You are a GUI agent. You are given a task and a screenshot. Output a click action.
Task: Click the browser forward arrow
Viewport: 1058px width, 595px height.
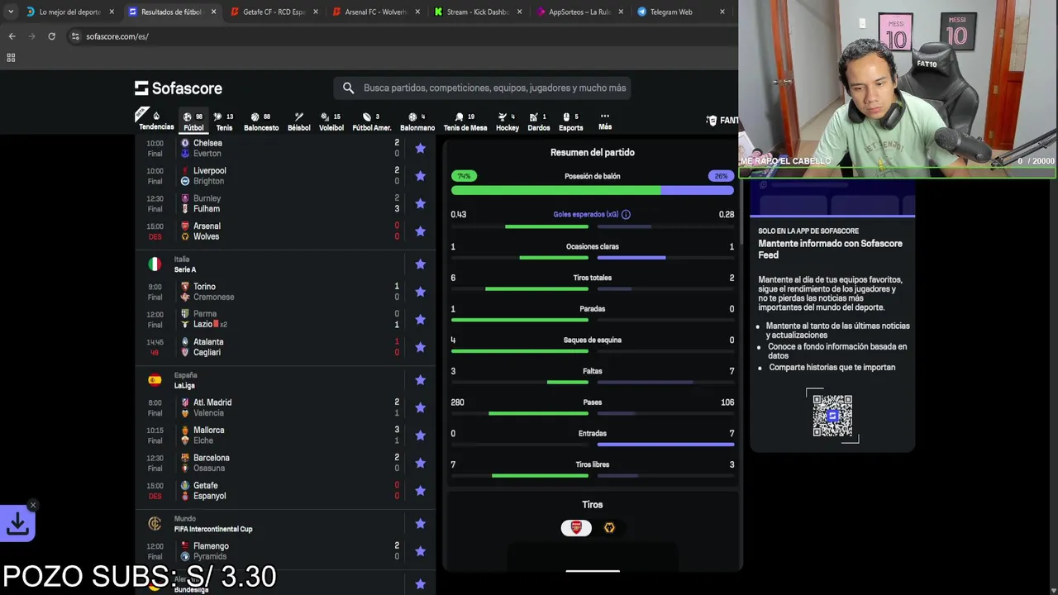[x=31, y=36]
